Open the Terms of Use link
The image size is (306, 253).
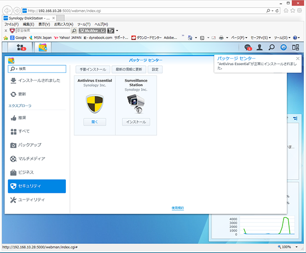click(x=177, y=208)
